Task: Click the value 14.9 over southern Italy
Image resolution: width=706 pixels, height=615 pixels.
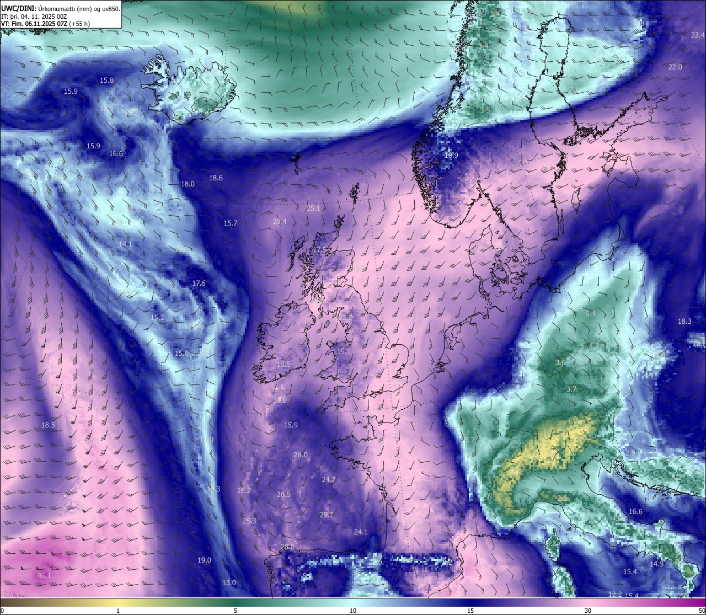Action: click(656, 564)
